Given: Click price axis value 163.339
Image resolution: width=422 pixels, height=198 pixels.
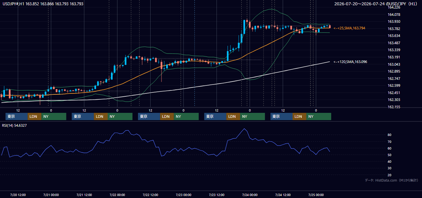Looking at the screenshot, I should [394, 50].
